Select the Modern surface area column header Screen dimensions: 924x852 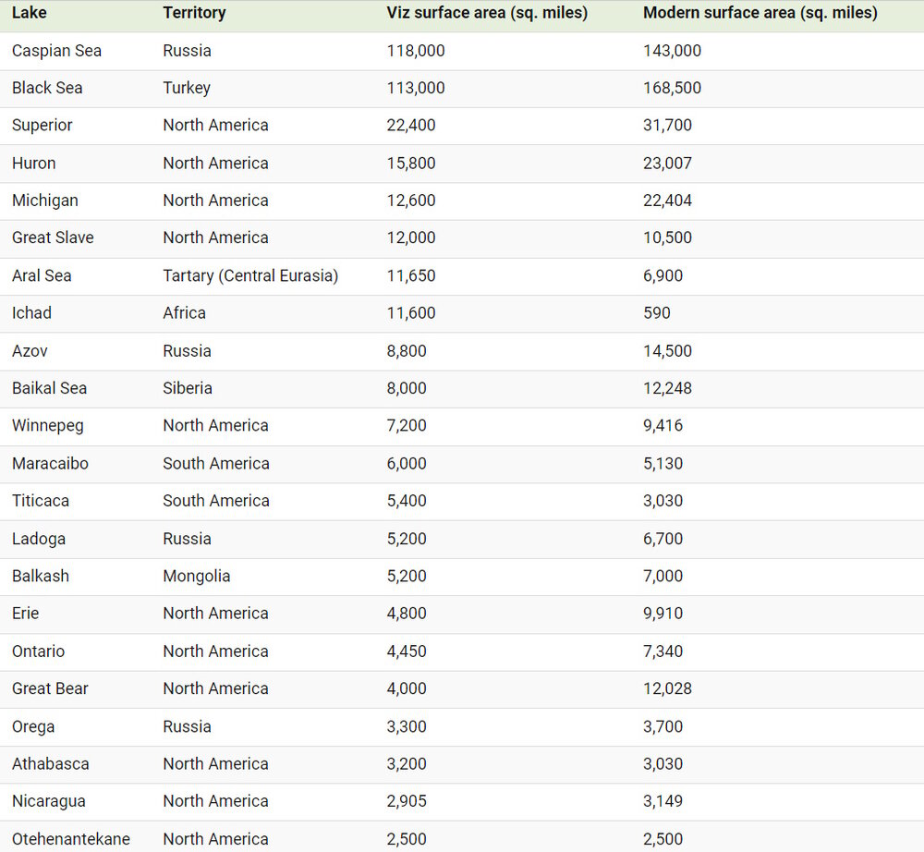[x=760, y=13]
